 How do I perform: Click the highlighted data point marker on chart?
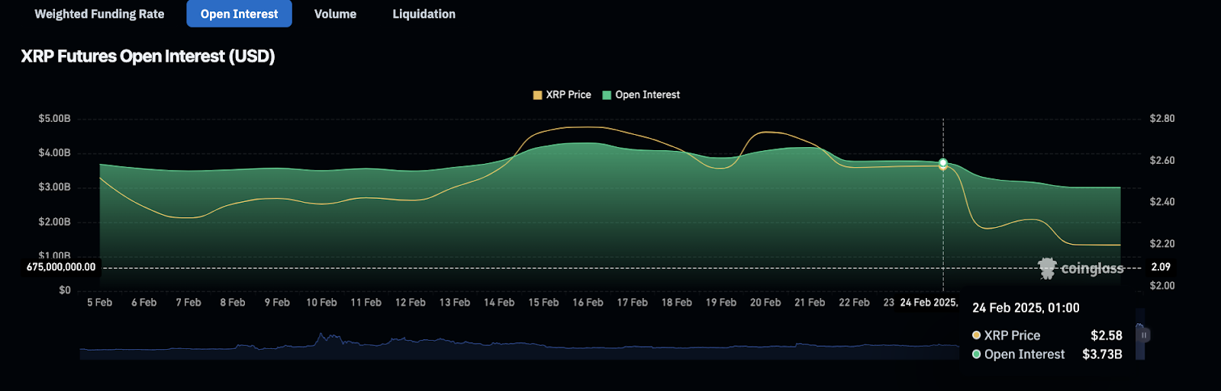[943, 163]
